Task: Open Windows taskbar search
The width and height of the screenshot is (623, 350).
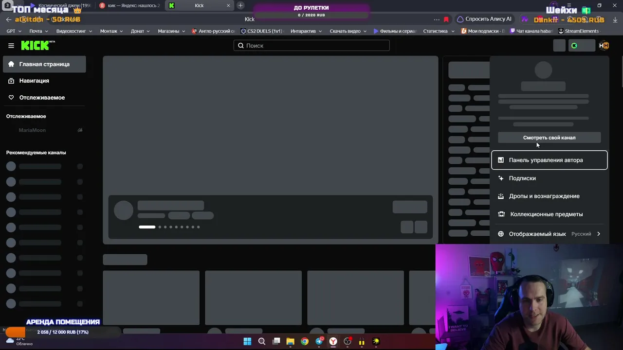Action: point(262,341)
